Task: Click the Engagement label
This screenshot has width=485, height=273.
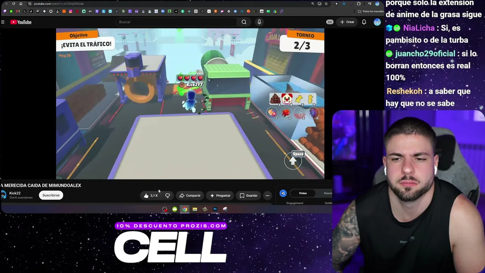Action: tap(295, 203)
